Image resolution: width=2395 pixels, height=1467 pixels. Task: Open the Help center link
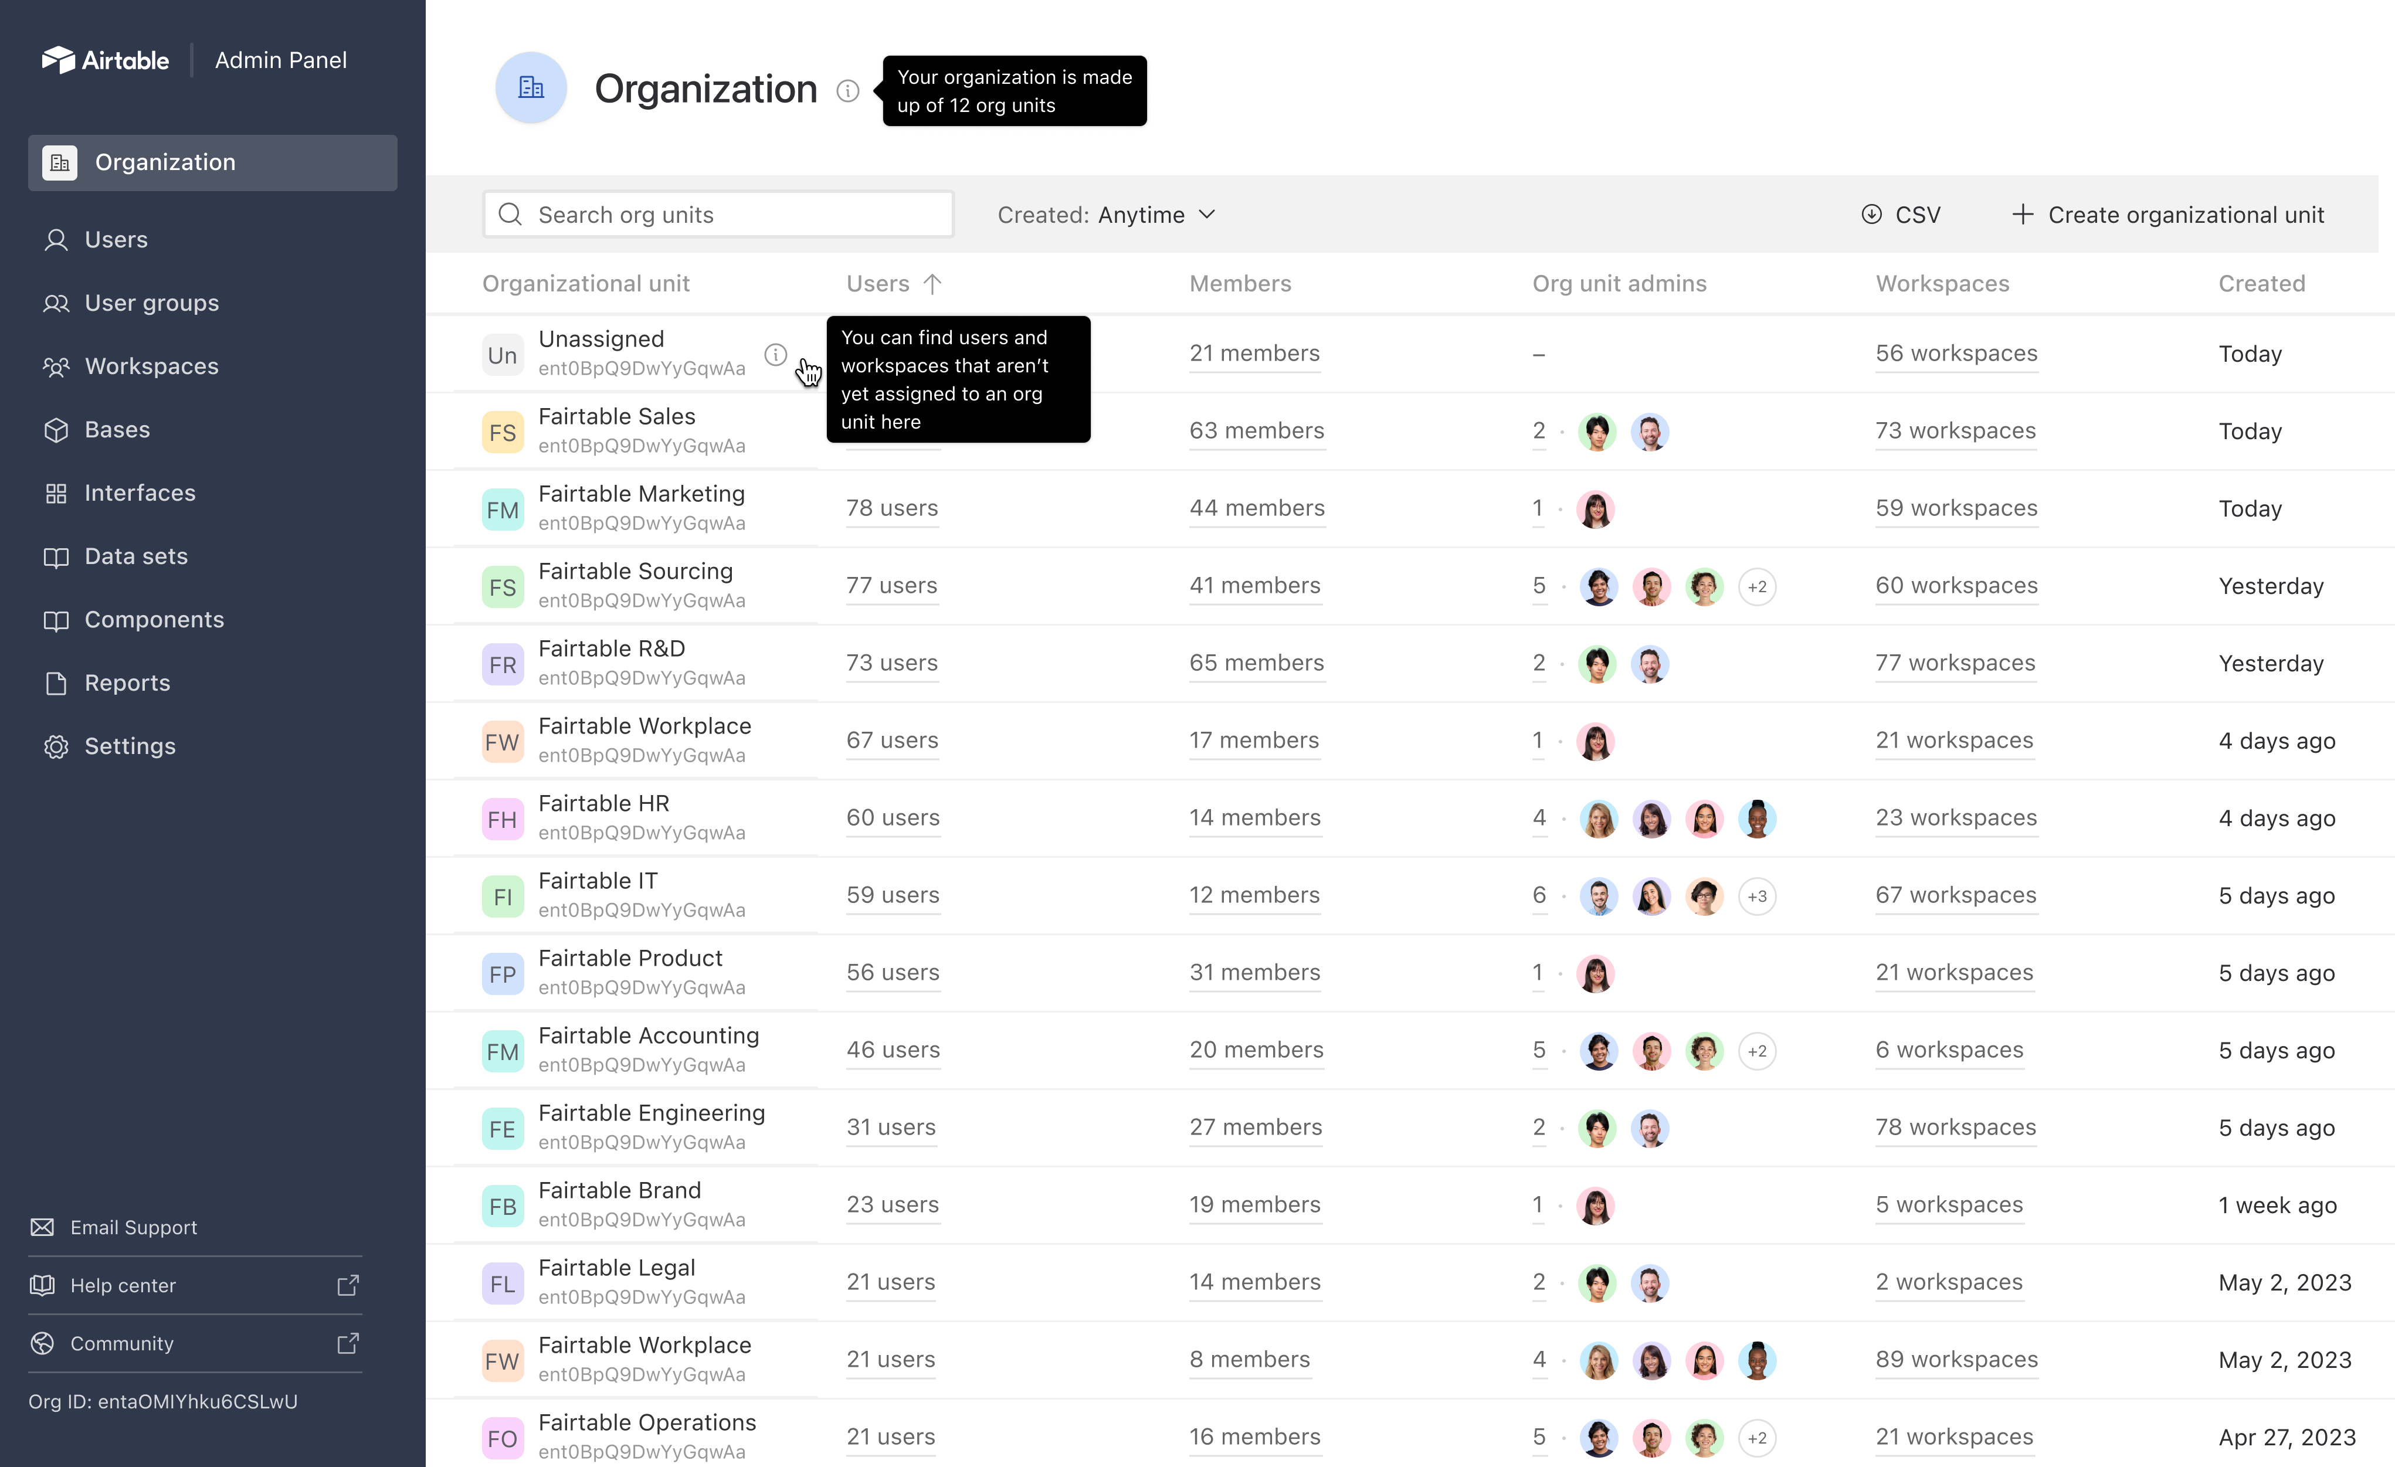123,1284
